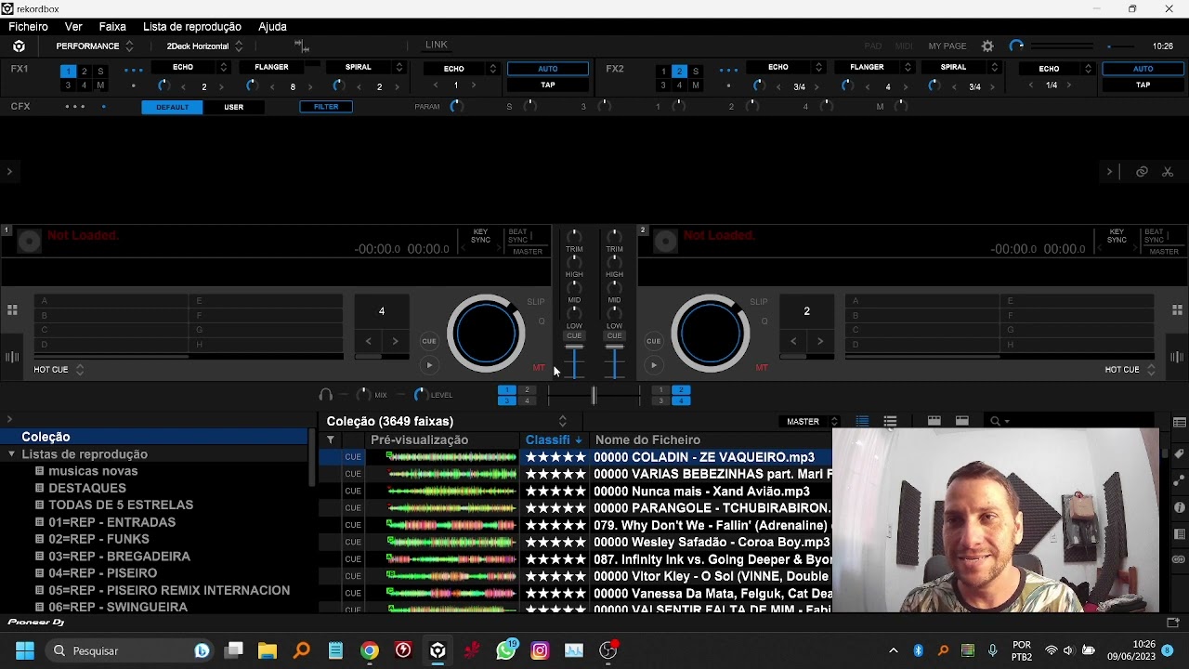
Task: Click the track filter funnel icon
Action: [330, 439]
